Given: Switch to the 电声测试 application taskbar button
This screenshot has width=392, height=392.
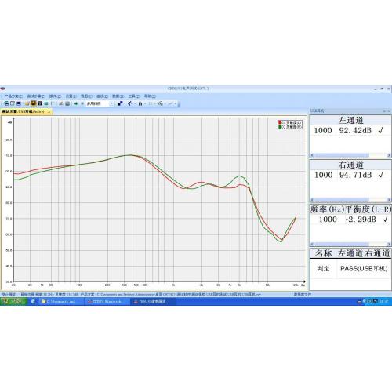Looking at the screenshot, I should 153,302.
